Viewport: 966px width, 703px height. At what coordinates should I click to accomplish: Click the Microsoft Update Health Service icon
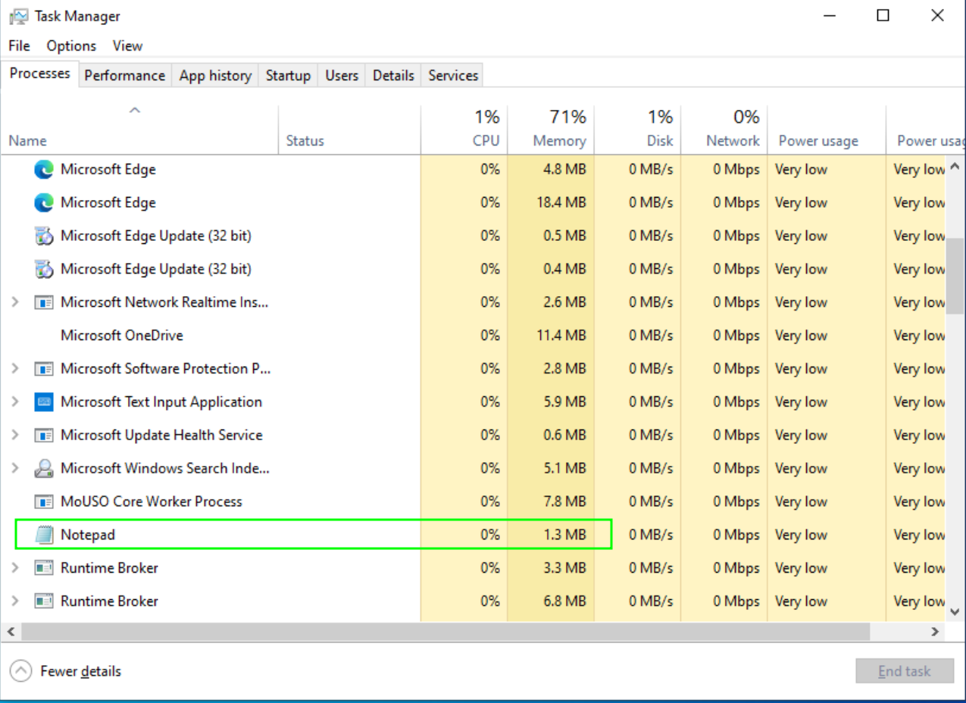[x=45, y=436]
